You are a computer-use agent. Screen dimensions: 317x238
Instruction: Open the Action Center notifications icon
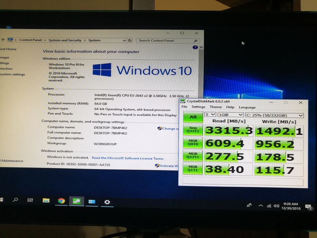click(309, 207)
